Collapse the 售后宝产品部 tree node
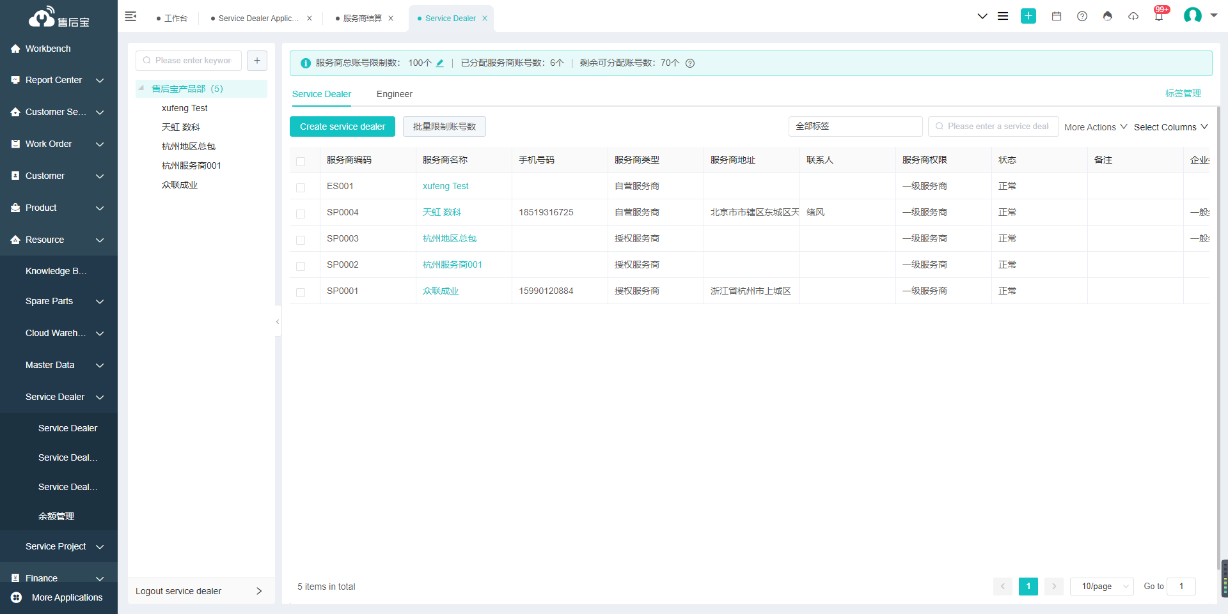The width and height of the screenshot is (1228, 614). tap(141, 88)
